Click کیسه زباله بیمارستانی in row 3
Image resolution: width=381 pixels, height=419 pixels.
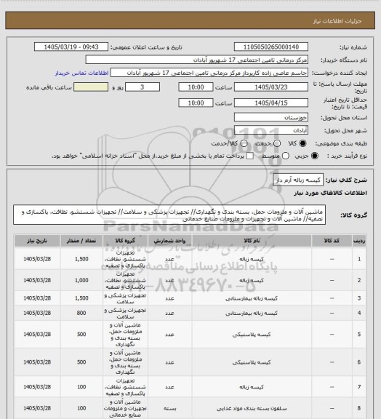tap(252, 298)
